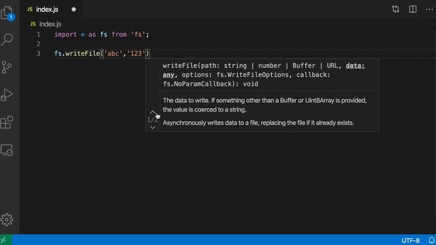Image resolution: width=436 pixels, height=245 pixels.
Task: Close index.js tab via unsaved dot
Action: point(74,10)
